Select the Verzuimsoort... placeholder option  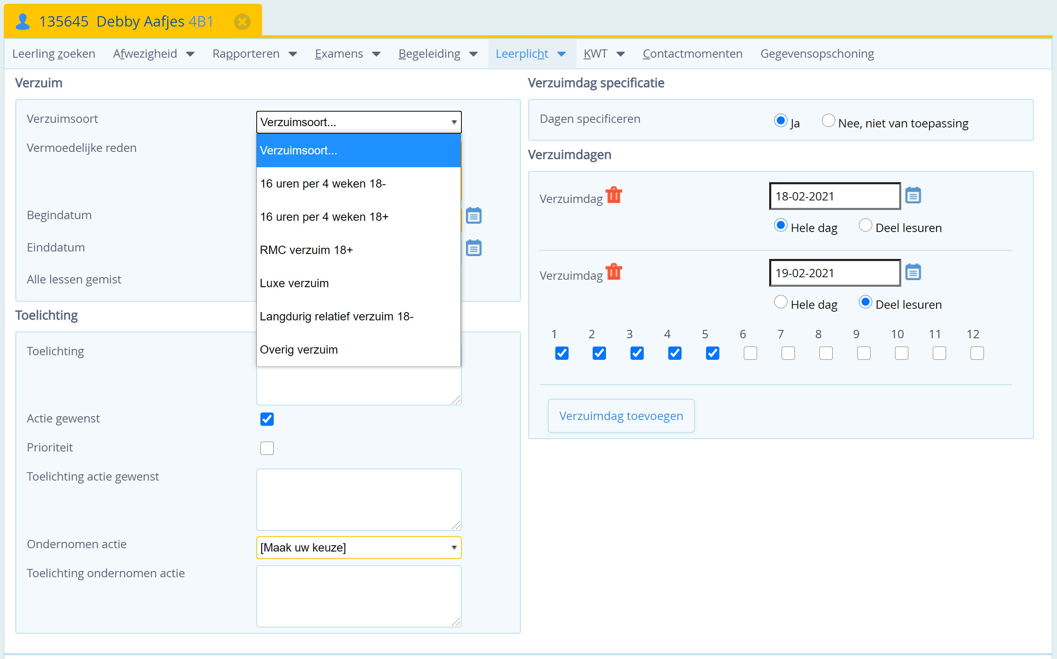(x=358, y=150)
